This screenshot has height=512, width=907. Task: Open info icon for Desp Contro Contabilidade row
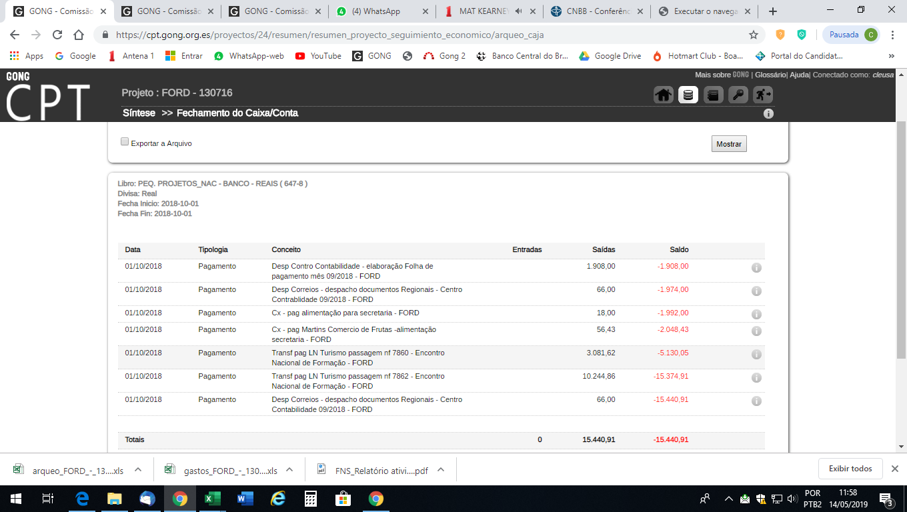coord(756,268)
